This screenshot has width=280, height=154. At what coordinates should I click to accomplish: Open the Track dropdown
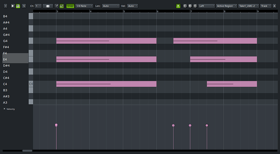point(265,6)
